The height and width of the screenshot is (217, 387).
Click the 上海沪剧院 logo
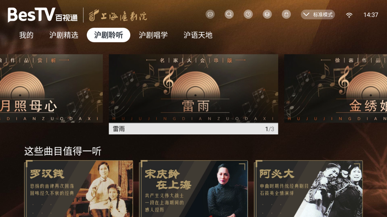click(x=118, y=15)
